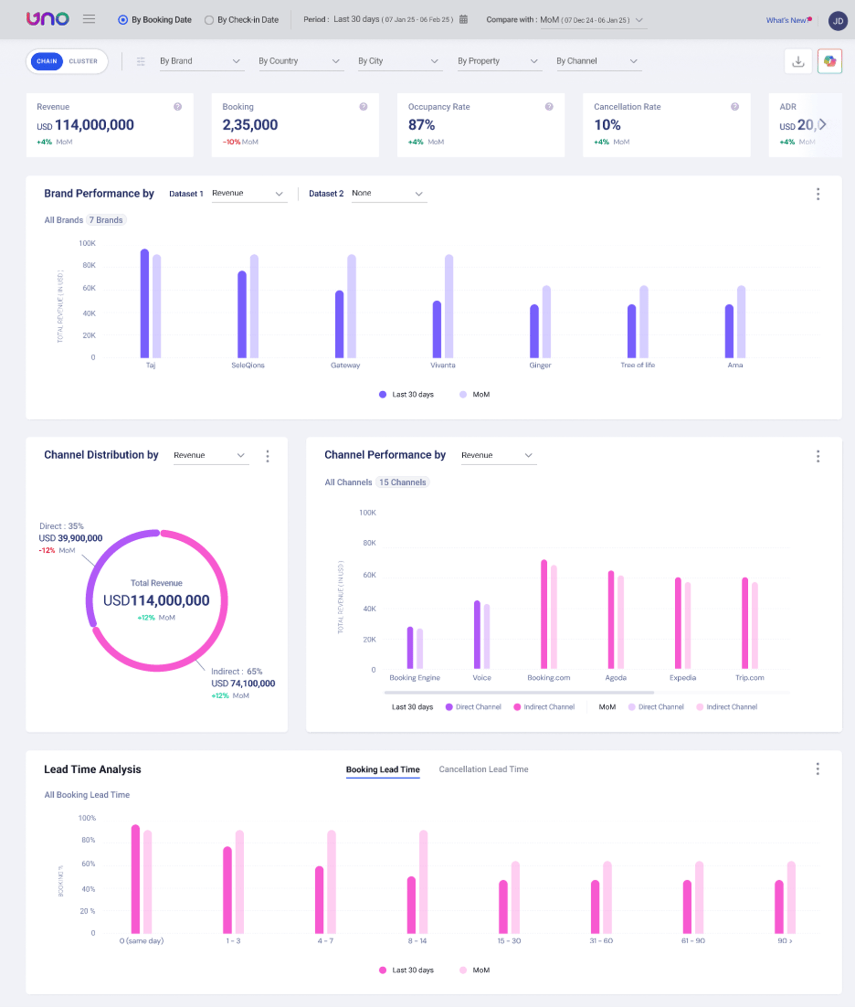This screenshot has height=1007, width=855.
Task: Click the download report icon
Action: coord(798,61)
